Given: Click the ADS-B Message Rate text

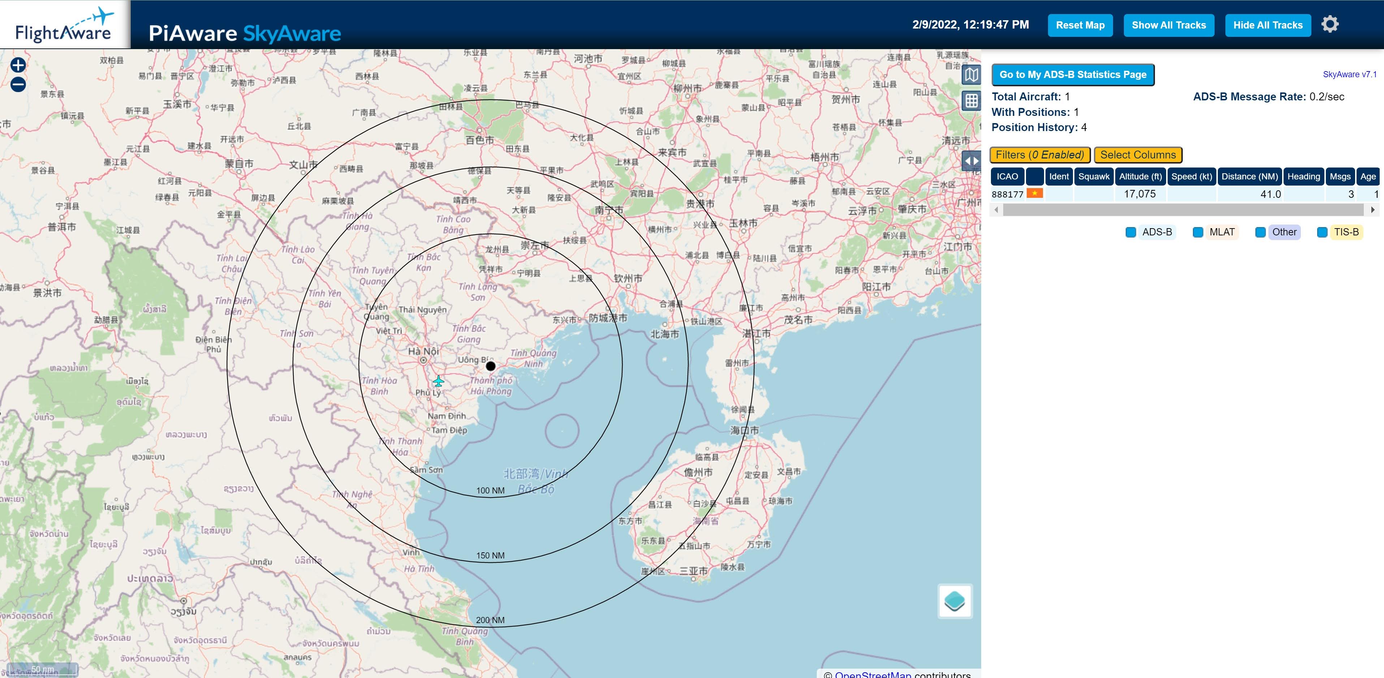Looking at the screenshot, I should click(1268, 97).
